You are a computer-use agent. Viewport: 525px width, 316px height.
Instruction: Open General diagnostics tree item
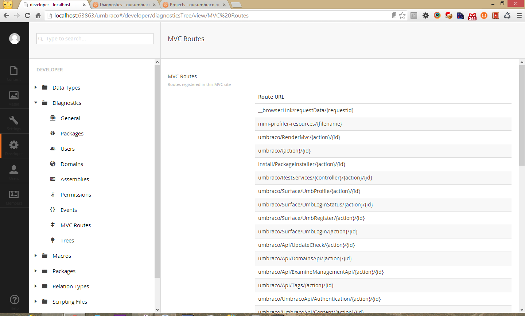70,118
